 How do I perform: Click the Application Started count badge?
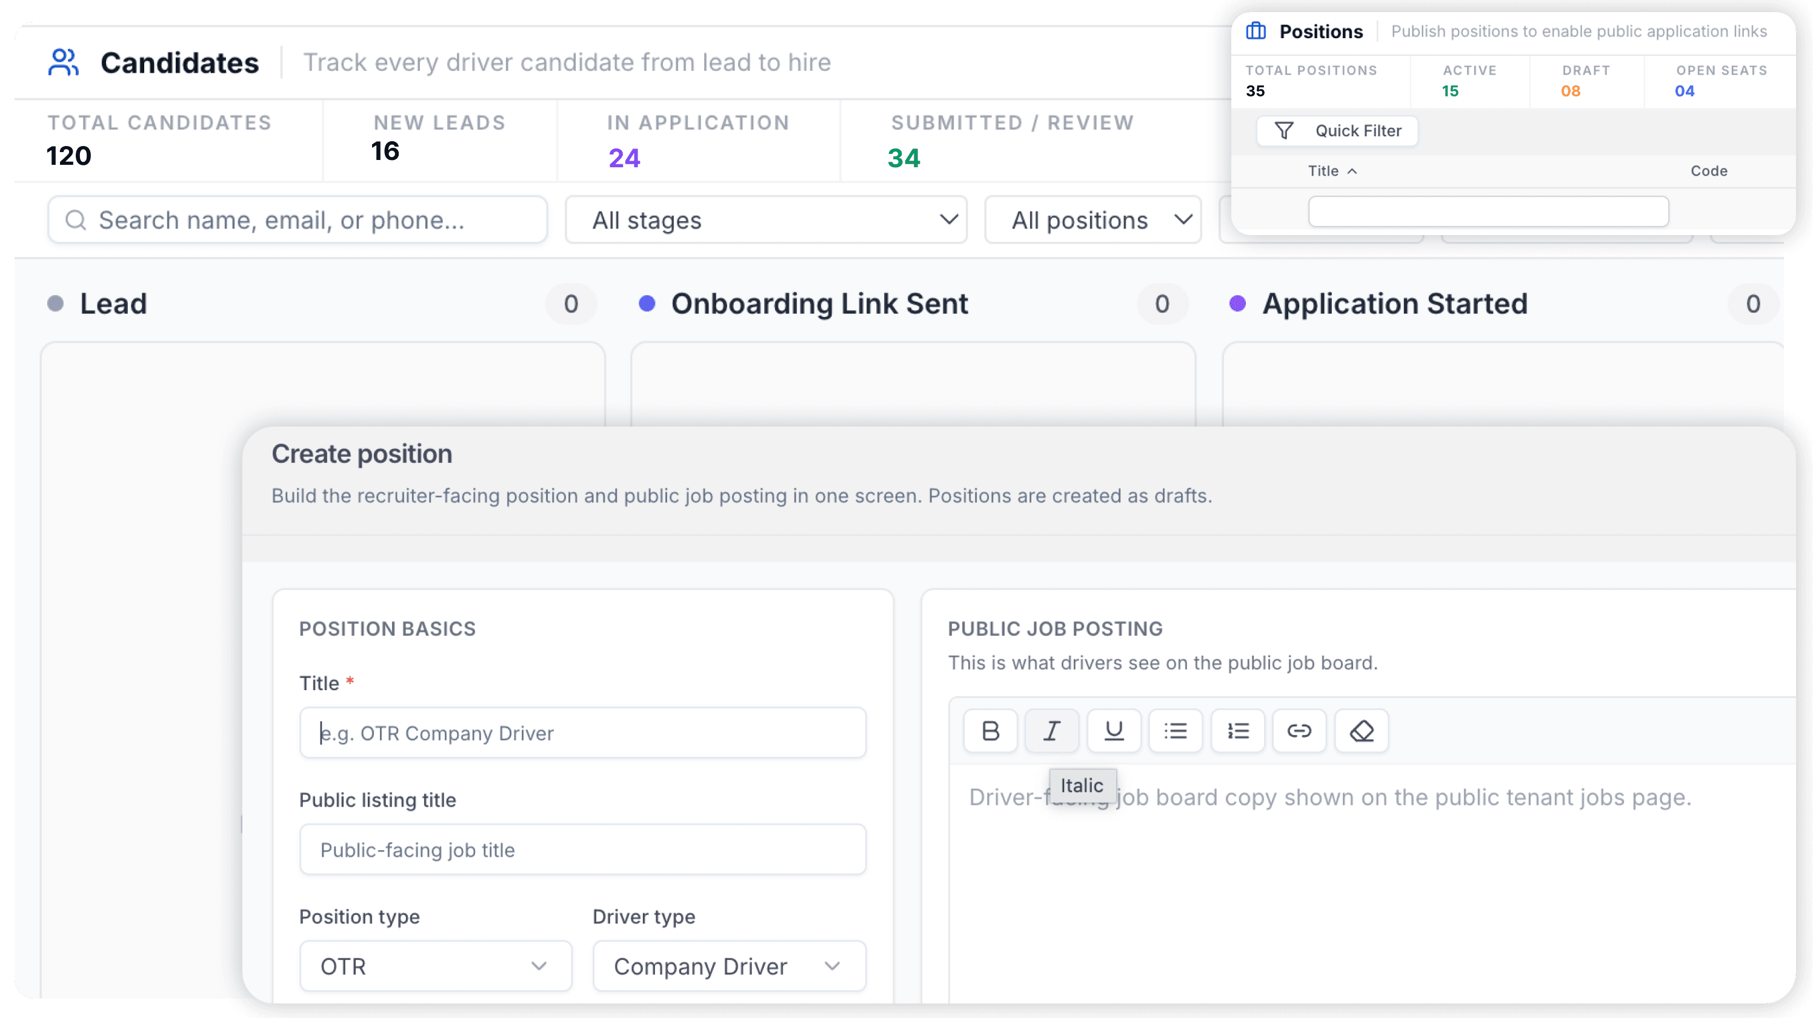click(1753, 304)
